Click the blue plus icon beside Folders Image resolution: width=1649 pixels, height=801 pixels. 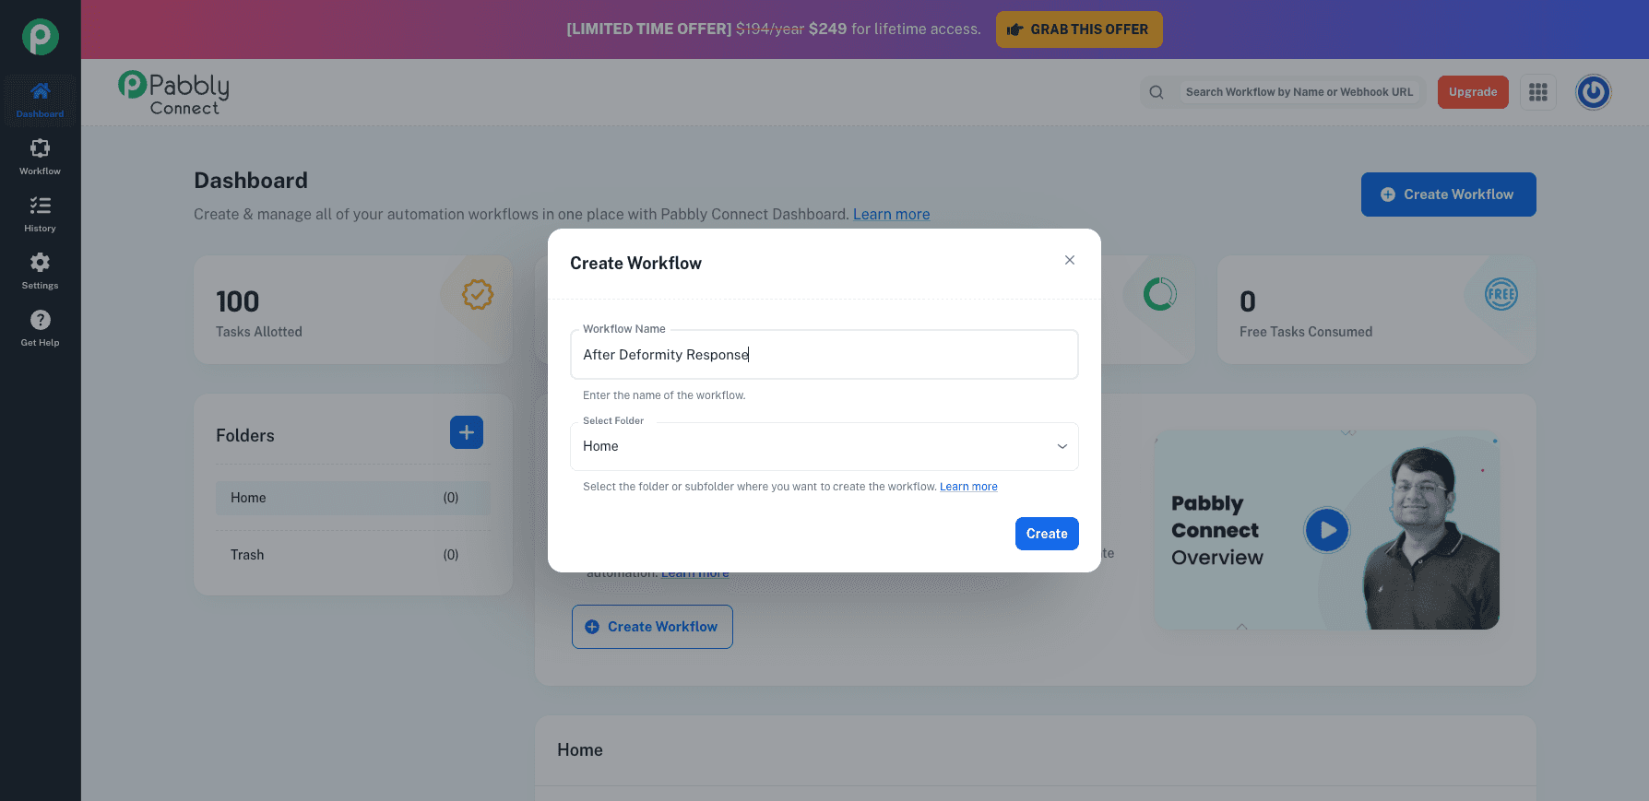(x=466, y=432)
